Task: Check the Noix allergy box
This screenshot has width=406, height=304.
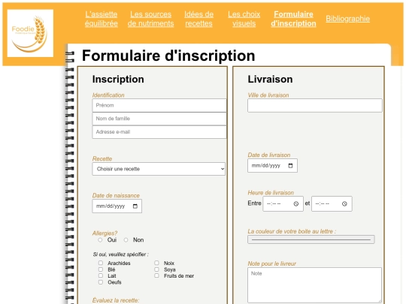Action: tap(156, 263)
